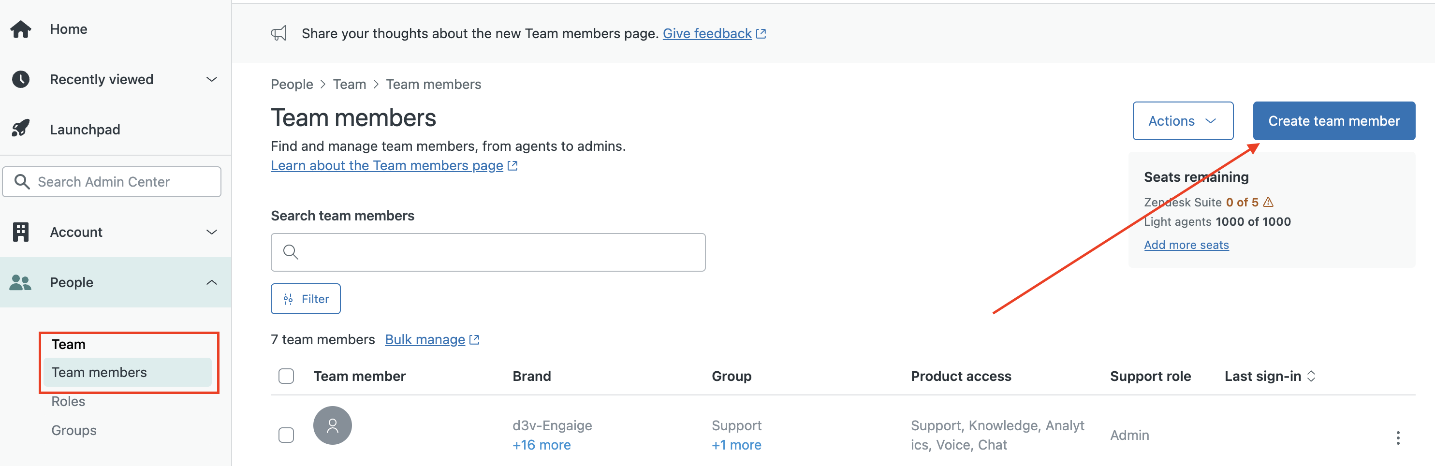Viewport: 1435px width, 466px height.
Task: Click the Group column header
Action: [731, 377]
